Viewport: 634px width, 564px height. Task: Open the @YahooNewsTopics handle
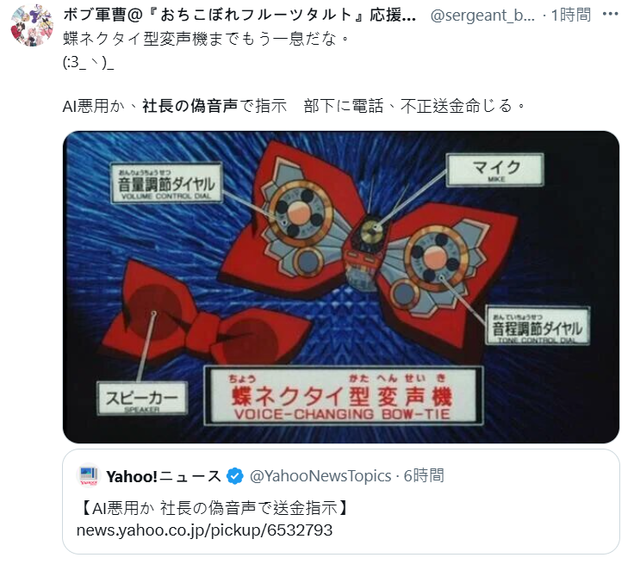320,476
